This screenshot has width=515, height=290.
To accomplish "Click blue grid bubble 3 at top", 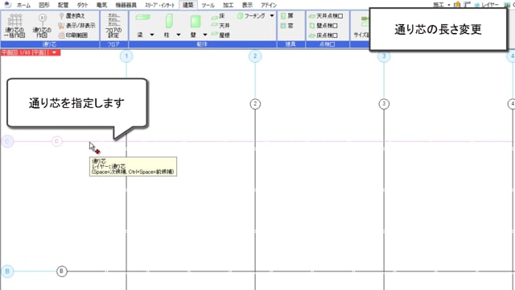I will 384,56.
